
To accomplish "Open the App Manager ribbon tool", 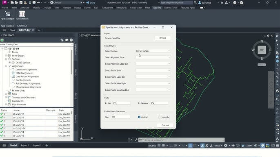I will click(x=7, y=15).
